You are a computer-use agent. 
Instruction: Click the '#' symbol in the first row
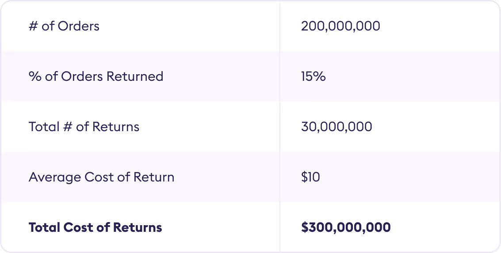click(33, 26)
